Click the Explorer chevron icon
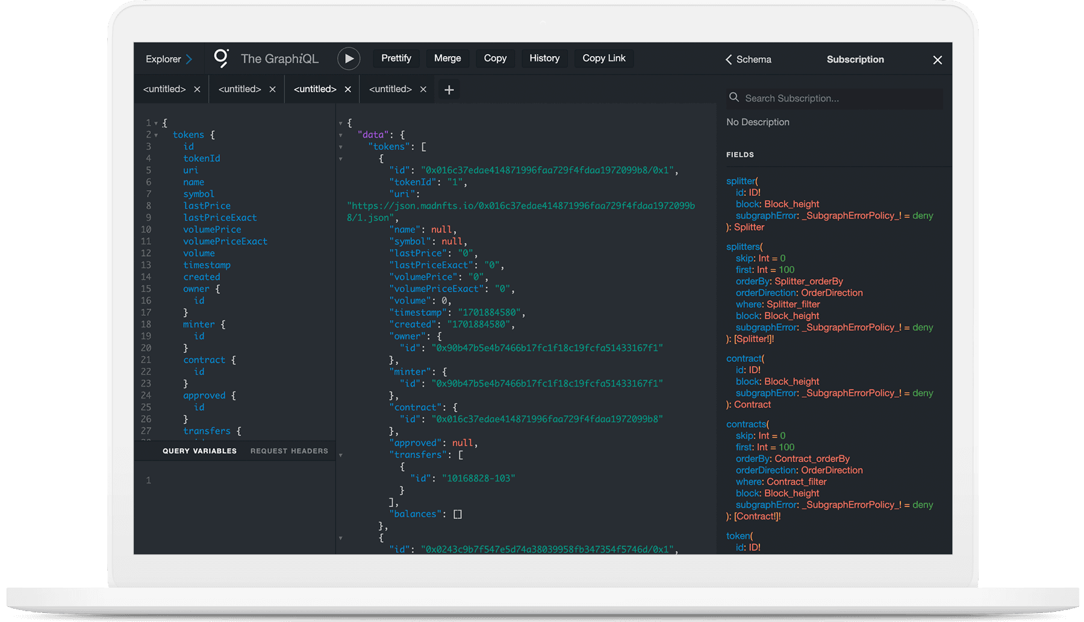The height and width of the screenshot is (622, 1084). [188, 58]
